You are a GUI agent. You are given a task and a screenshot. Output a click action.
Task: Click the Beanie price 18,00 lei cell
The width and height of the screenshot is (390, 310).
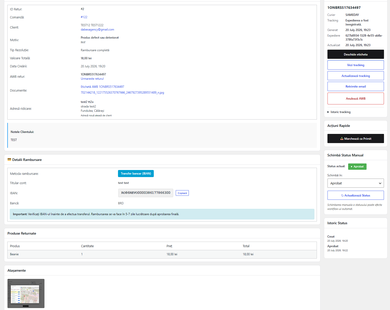(172, 254)
